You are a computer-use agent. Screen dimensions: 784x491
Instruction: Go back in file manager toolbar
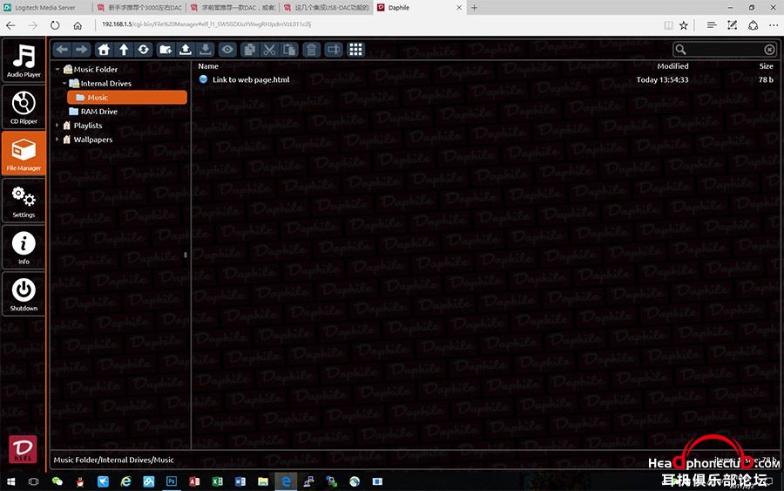tap(62, 50)
